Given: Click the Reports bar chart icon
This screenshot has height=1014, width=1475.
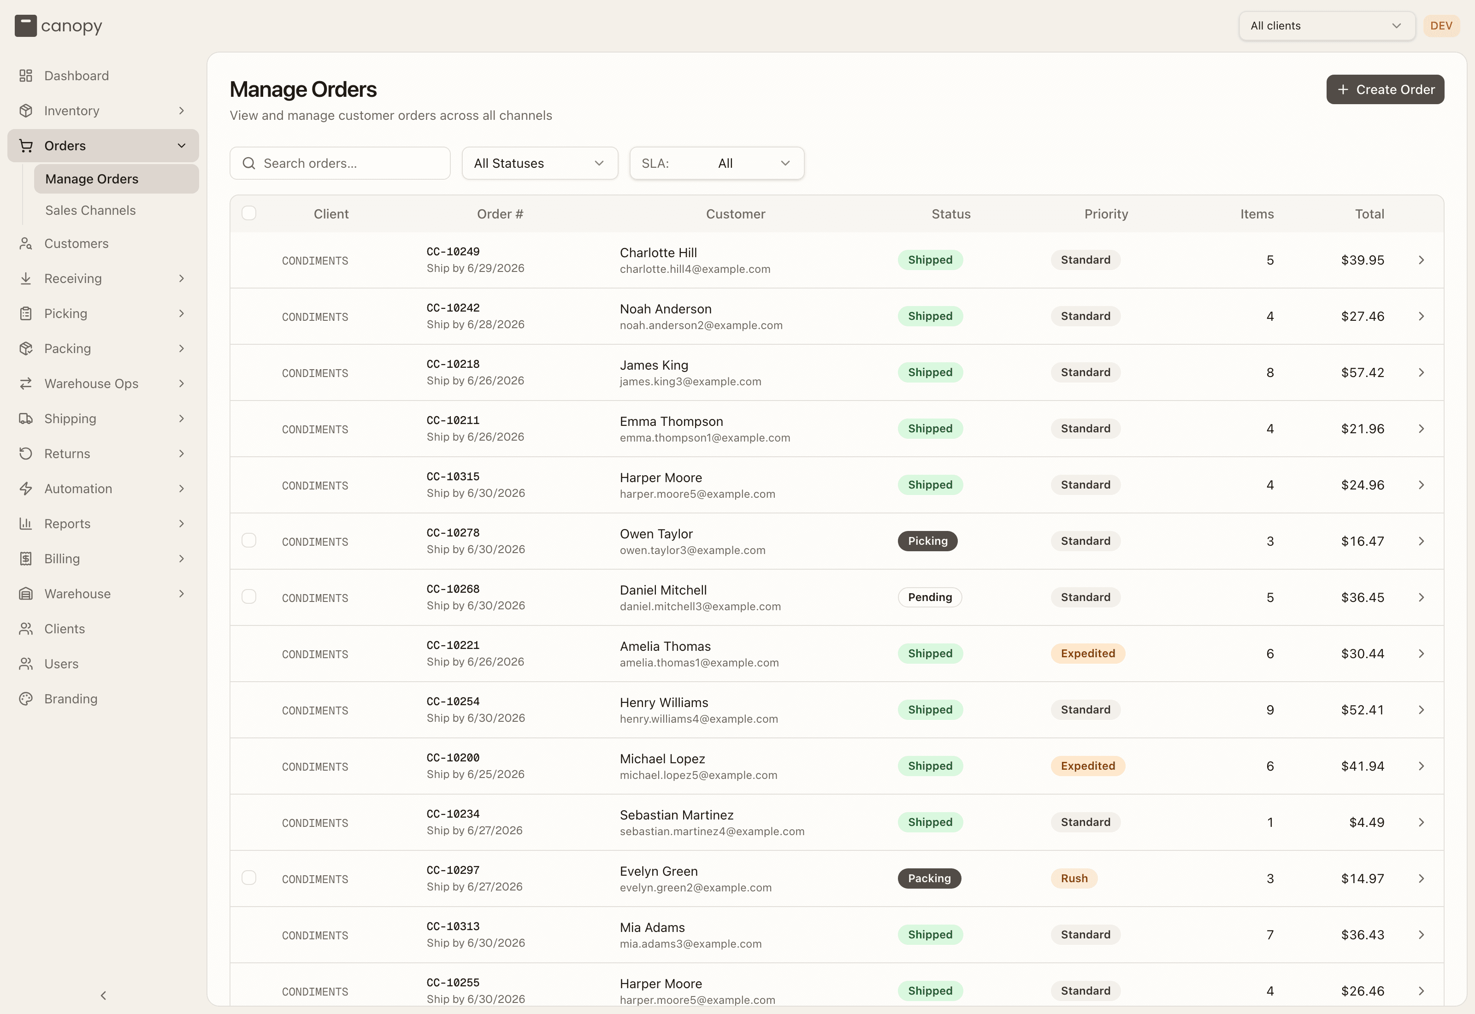Looking at the screenshot, I should click(x=25, y=524).
